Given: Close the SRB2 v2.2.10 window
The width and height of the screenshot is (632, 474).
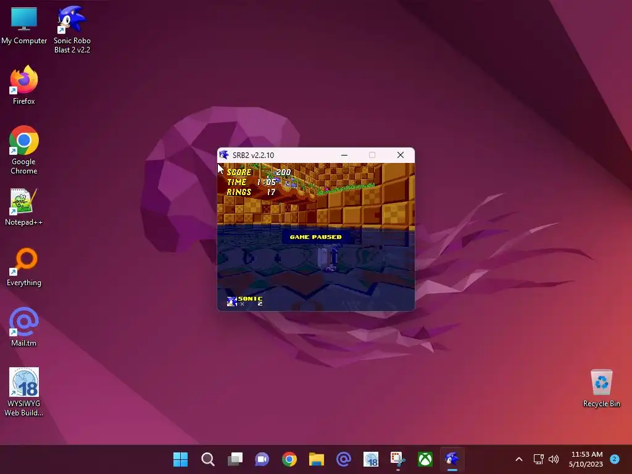Looking at the screenshot, I should click(400, 155).
